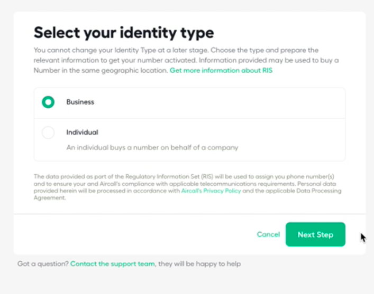The height and width of the screenshot is (294, 374).
Task: Click the Regulatory Information Set disclaimer paragraph
Action: (x=187, y=187)
